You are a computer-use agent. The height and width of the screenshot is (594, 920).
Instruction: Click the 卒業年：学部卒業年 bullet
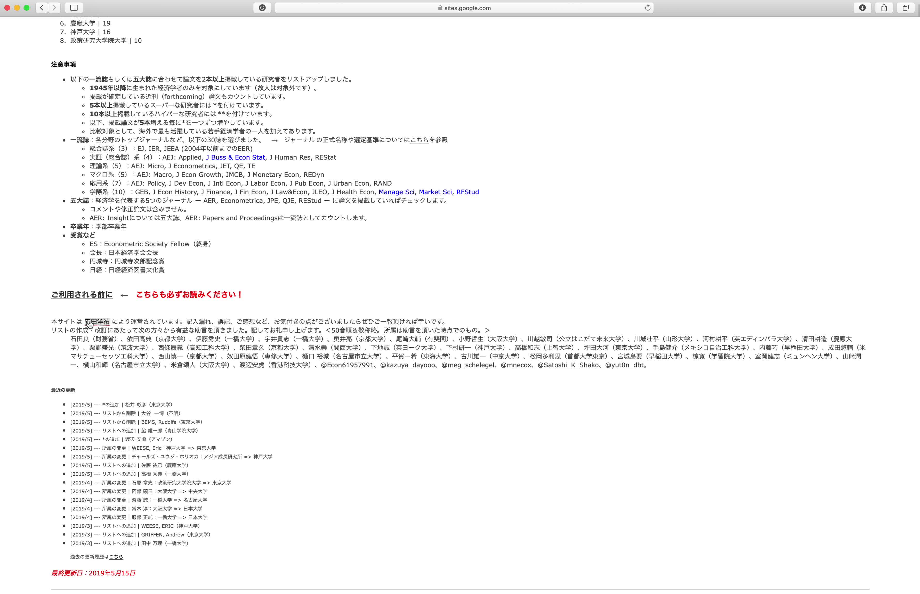98,227
